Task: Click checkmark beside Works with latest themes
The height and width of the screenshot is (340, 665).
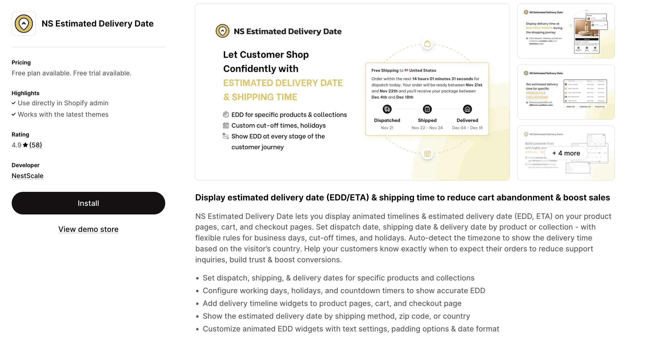Action: [14, 115]
